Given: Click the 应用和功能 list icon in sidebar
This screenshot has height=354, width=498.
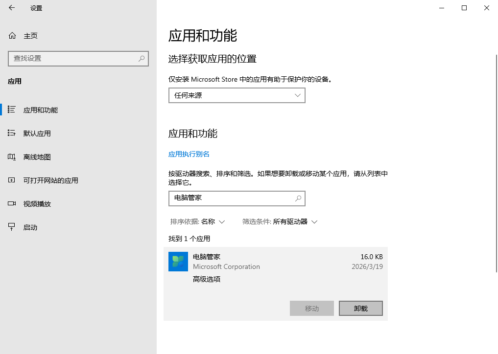Looking at the screenshot, I should (x=12, y=110).
